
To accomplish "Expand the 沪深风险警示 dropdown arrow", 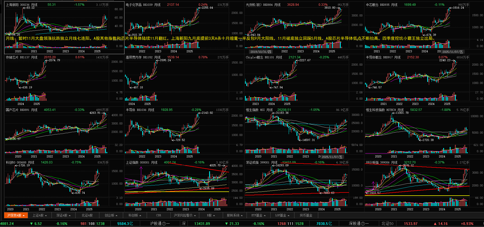I will click(x=195, y=215).
